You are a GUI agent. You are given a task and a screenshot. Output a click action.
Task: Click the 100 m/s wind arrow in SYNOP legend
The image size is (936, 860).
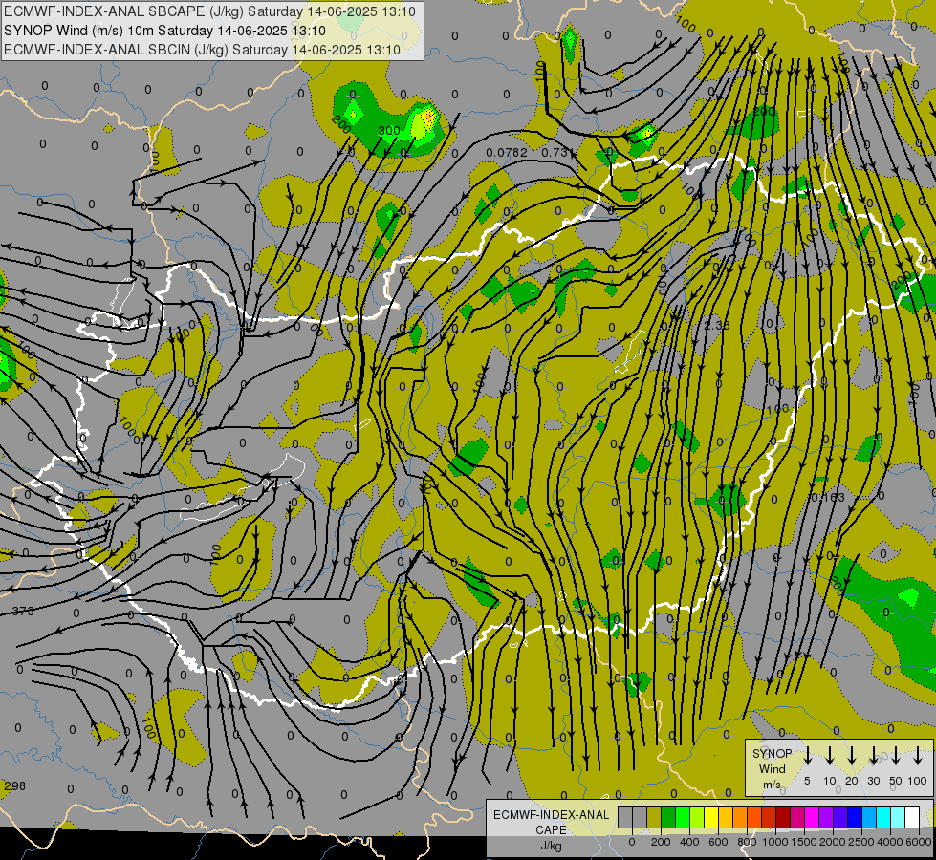pyautogui.click(x=918, y=756)
